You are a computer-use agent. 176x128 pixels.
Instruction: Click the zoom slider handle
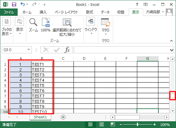tap(137, 124)
